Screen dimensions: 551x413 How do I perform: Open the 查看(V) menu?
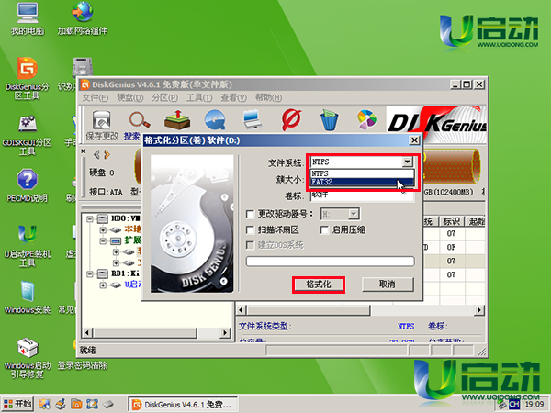click(233, 97)
